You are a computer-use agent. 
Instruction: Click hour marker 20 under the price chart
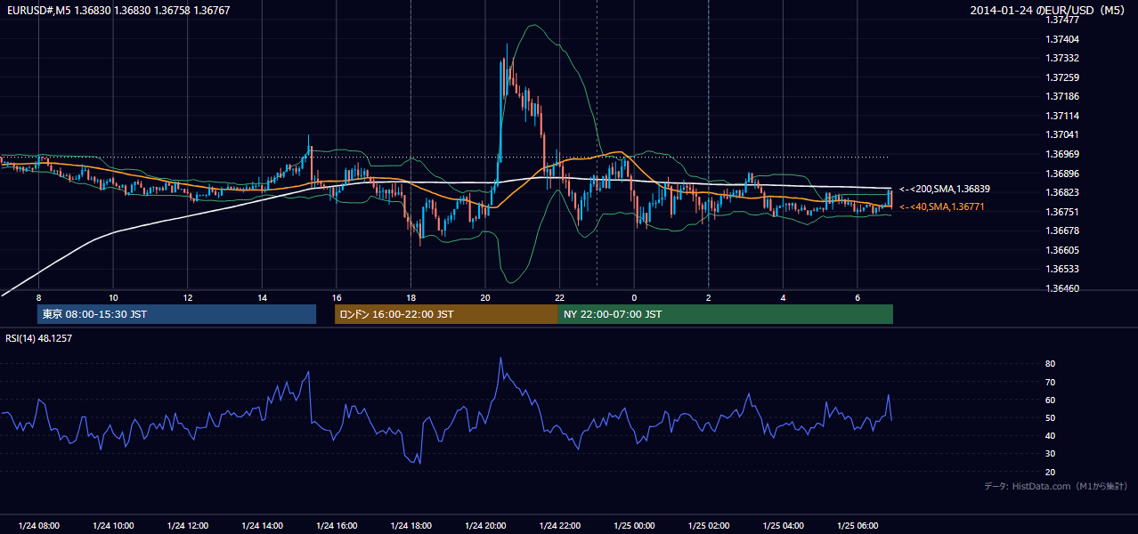485,296
